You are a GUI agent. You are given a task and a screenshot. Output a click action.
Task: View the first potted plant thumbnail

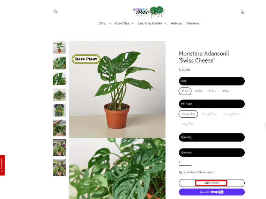click(59, 47)
